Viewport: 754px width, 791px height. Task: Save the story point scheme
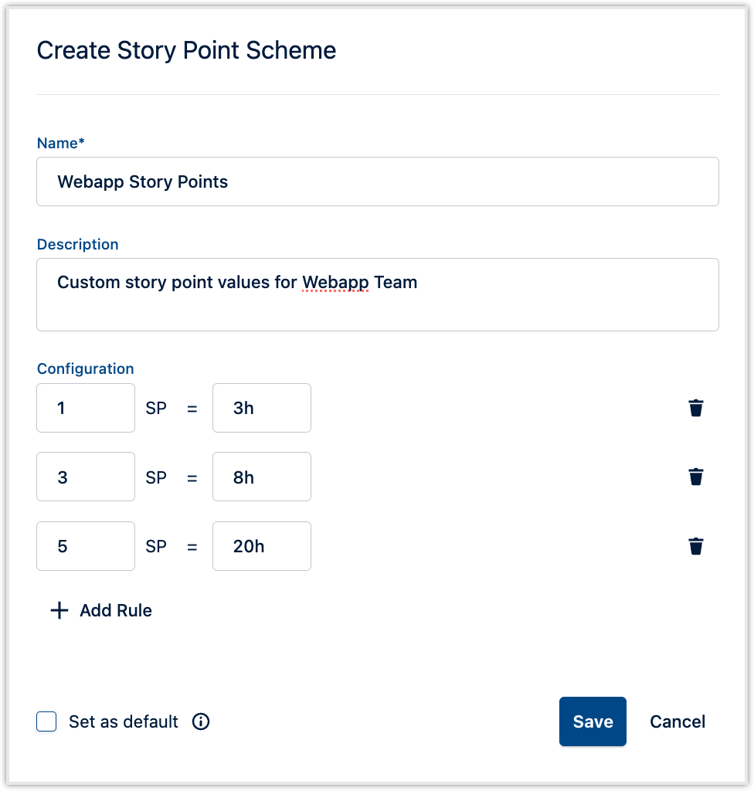point(593,721)
